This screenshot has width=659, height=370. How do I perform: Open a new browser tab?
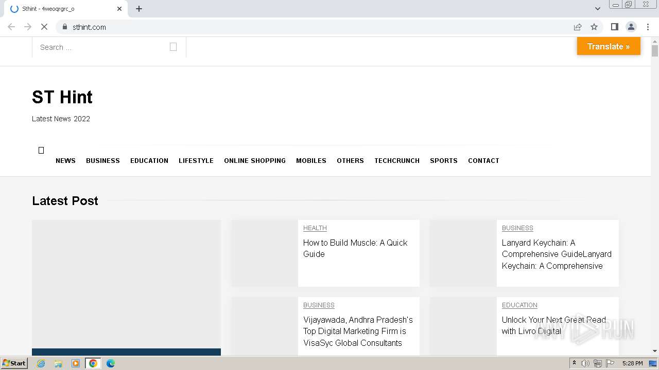[139, 9]
